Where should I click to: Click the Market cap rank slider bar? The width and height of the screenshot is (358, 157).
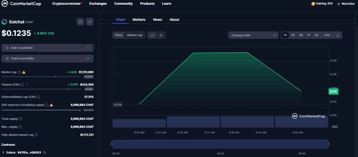coord(42,77)
